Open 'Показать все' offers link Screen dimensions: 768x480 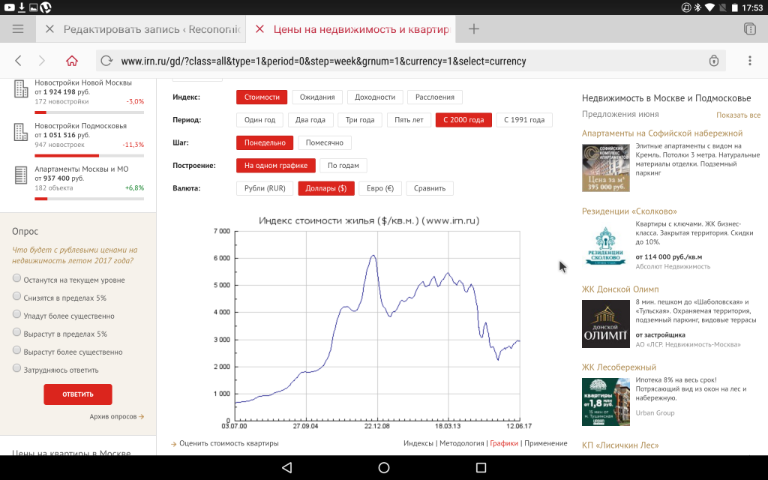[x=738, y=115]
